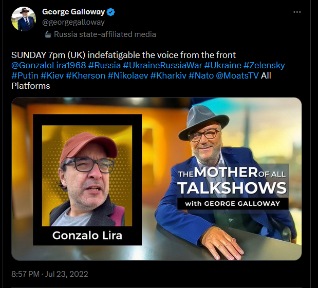Open the @georgegalloway handle
The height and width of the screenshot is (288, 318).
coord(73,22)
